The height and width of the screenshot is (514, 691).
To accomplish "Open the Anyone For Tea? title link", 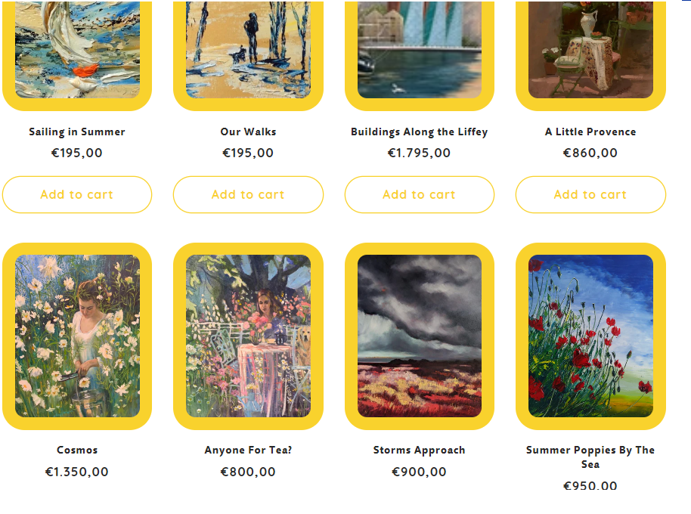I will pos(248,451).
